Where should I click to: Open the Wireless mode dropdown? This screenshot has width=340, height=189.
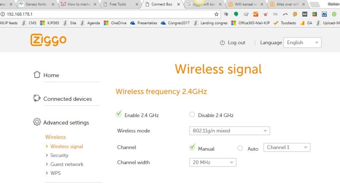pos(229,131)
